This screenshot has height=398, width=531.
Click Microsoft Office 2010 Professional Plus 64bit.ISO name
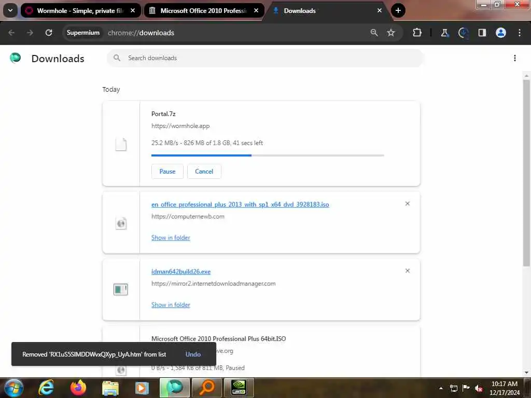218,339
